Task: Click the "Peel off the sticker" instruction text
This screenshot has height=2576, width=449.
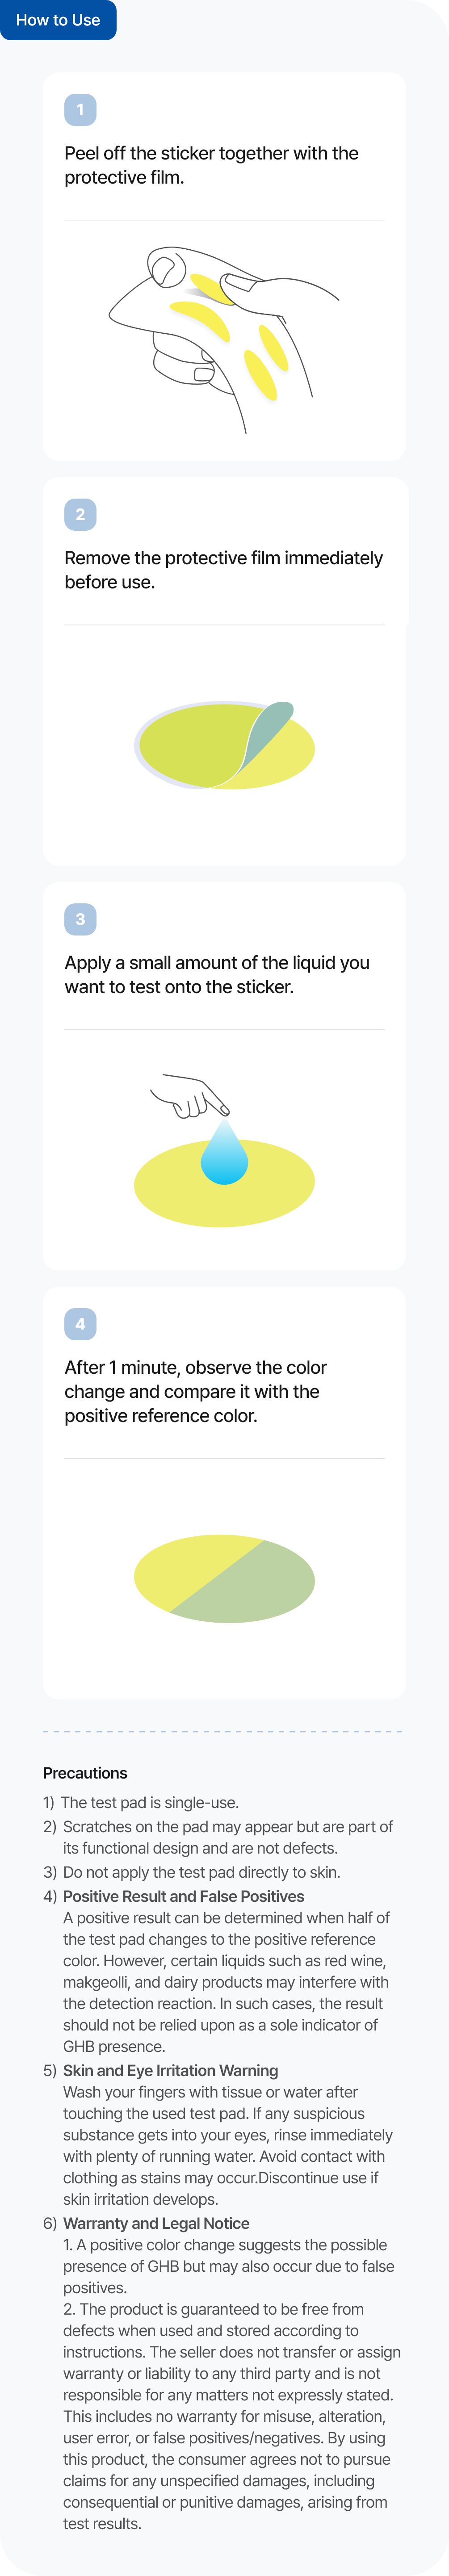Action: [x=211, y=165]
